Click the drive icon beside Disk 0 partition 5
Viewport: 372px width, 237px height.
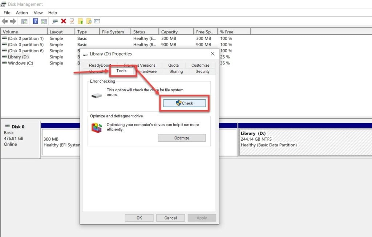tap(4, 44)
